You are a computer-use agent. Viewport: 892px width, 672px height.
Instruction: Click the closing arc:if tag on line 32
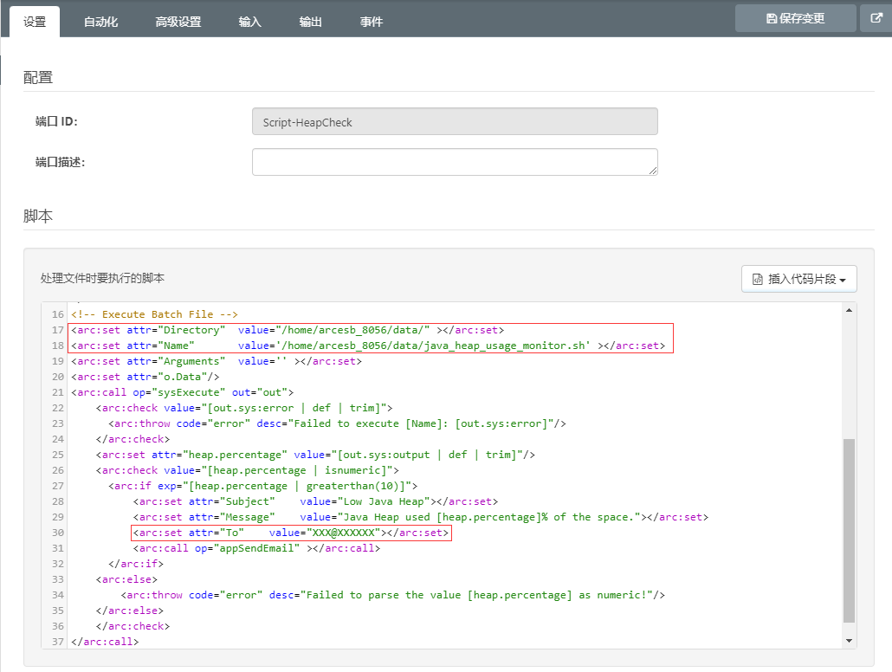coord(135,564)
